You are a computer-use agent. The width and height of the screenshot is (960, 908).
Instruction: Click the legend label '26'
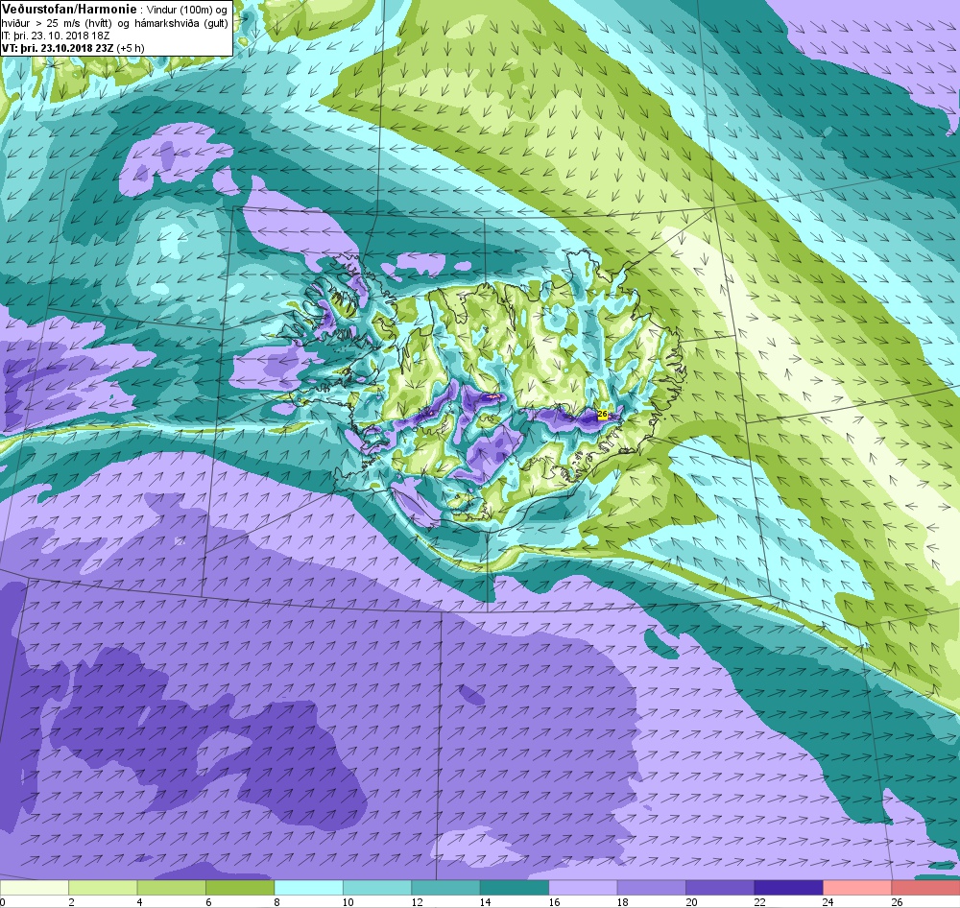(x=897, y=902)
